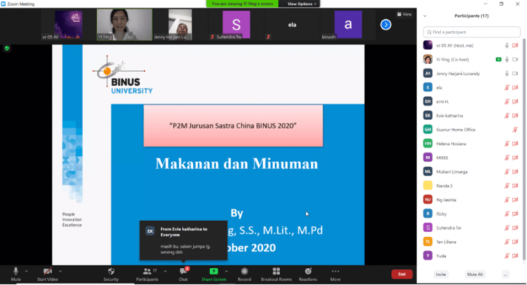Screen dimensions: 527x285
Task: Expand video options arrow beside Start Video
Action: click(x=60, y=271)
